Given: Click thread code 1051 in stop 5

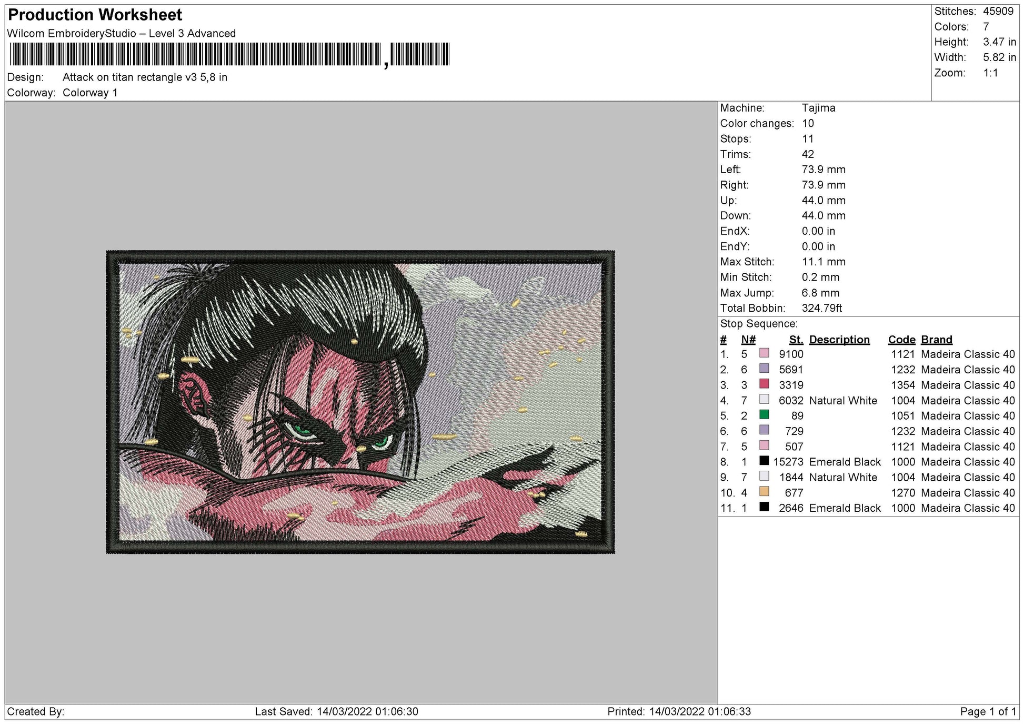Looking at the screenshot, I should (903, 416).
